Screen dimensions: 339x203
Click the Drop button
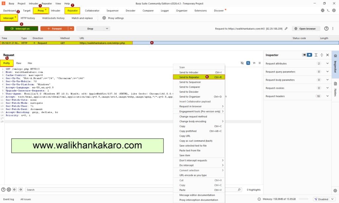tap(90, 28)
